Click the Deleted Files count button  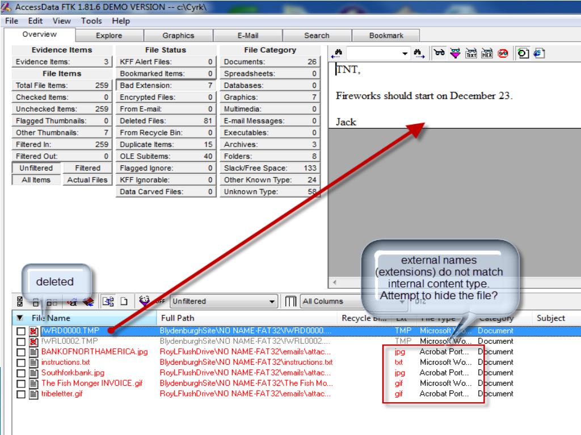point(166,121)
